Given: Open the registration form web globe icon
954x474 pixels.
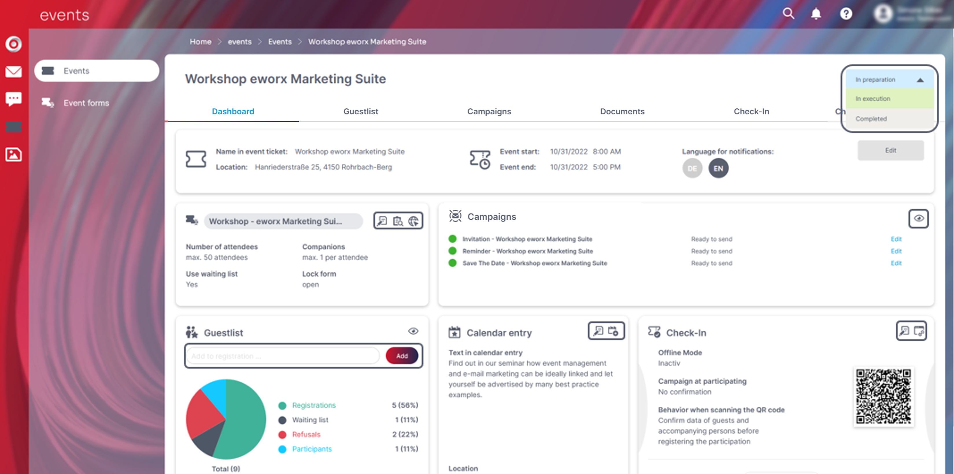Looking at the screenshot, I should click(414, 221).
